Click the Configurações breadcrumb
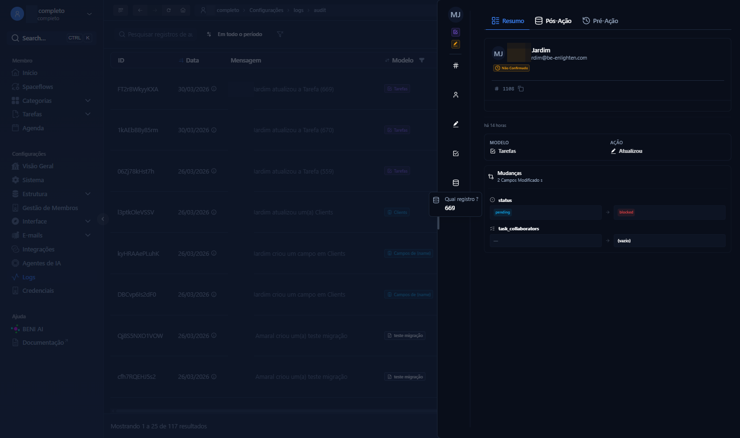This screenshot has height=438, width=740. coord(266,10)
